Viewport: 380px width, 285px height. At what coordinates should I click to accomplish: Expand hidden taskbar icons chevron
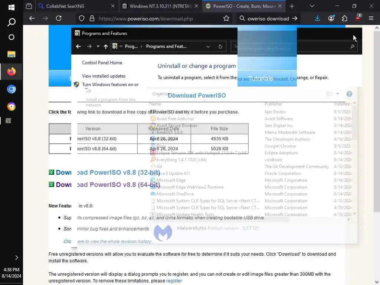(x=16, y=258)
